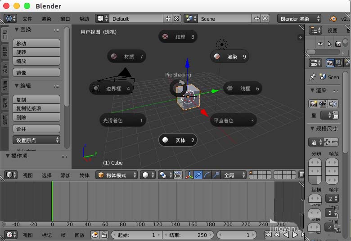
Task: Click 光滑着色 smooth shading option
Action: 123,120
